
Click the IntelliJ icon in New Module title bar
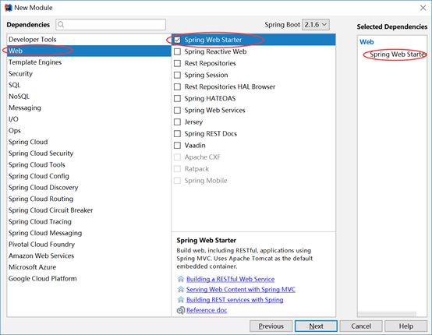pyautogui.click(x=9, y=8)
